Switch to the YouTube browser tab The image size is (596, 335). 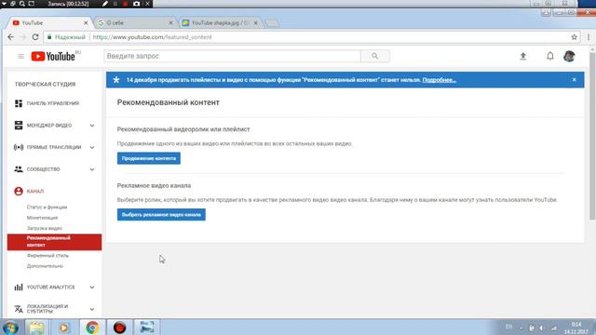48,22
